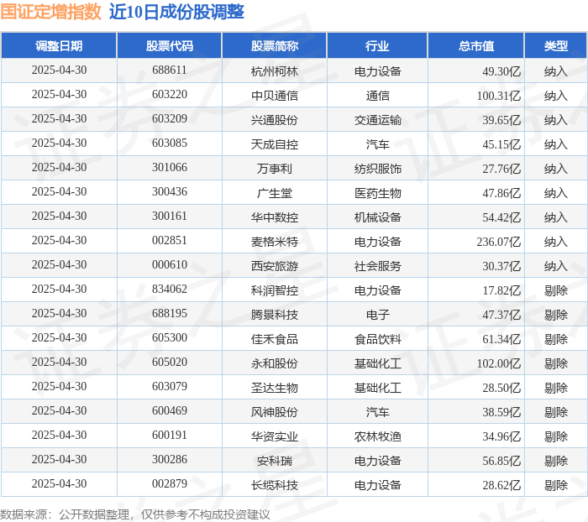
Task: Click stock name 华资实业
Action: [275, 436]
